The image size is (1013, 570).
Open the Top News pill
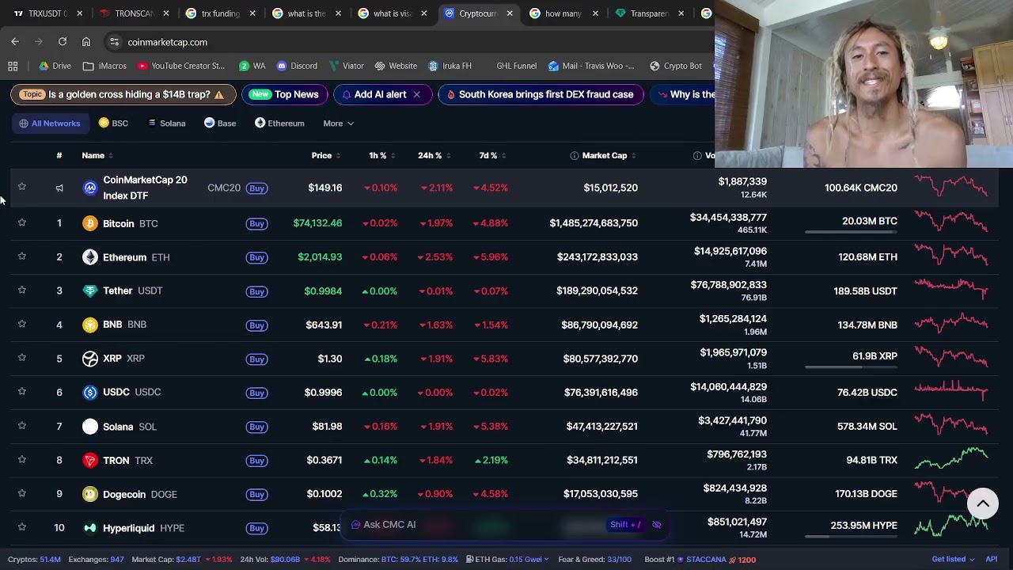tap(285, 94)
